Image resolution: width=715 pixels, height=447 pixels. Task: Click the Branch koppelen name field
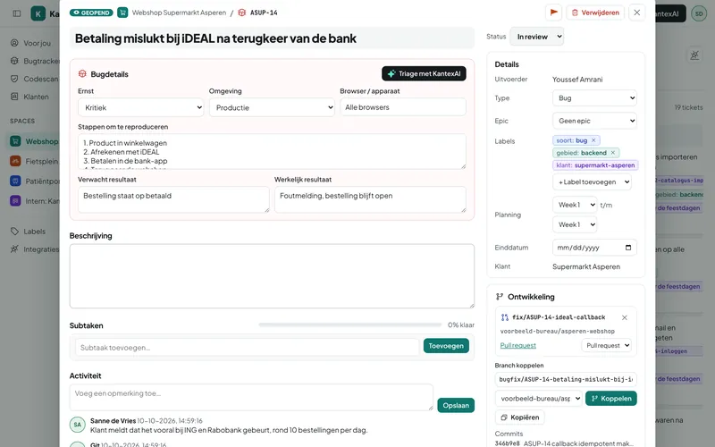566,379
